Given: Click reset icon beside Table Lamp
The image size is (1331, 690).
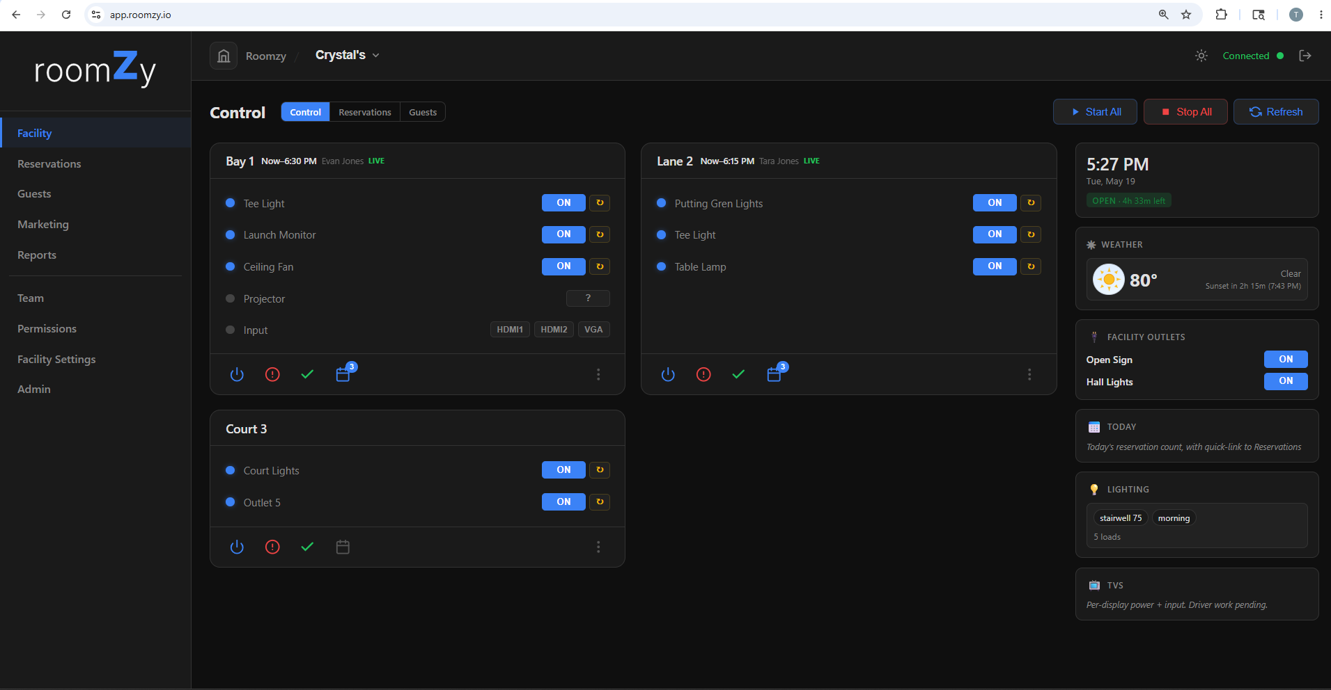Looking at the screenshot, I should pyautogui.click(x=1031, y=266).
